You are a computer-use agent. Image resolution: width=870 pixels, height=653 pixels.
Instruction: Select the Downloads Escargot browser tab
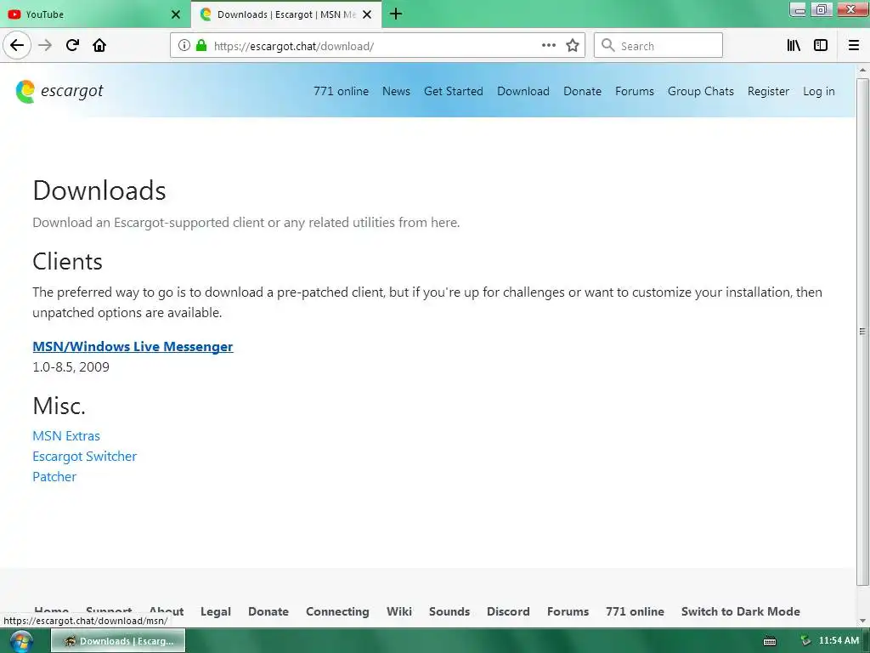285,14
